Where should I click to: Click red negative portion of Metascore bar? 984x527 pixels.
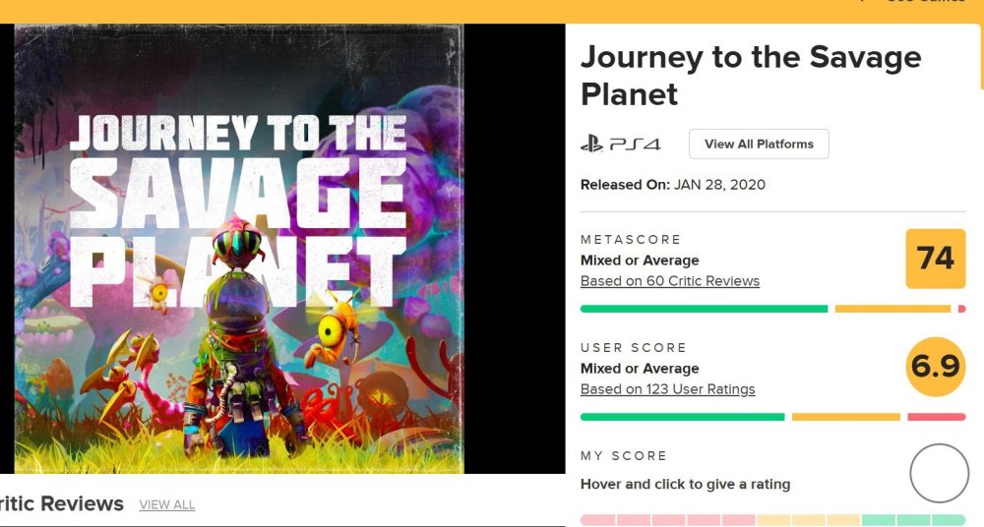coord(961,309)
